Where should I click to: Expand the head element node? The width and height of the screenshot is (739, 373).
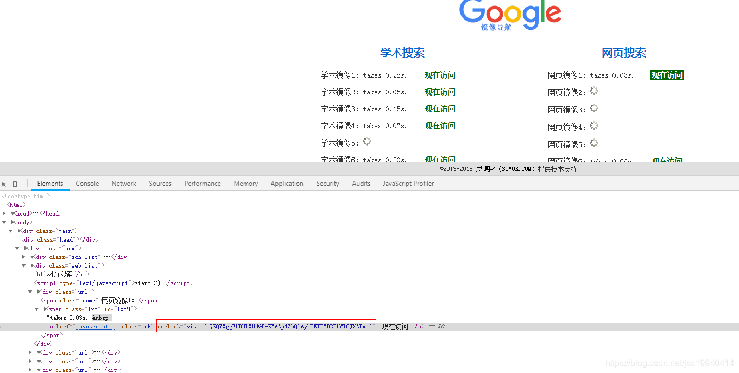4,213
